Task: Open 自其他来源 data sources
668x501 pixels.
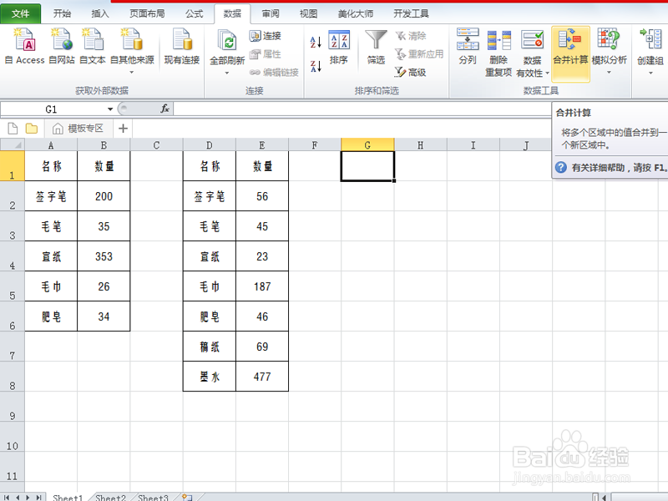Action: (x=132, y=50)
